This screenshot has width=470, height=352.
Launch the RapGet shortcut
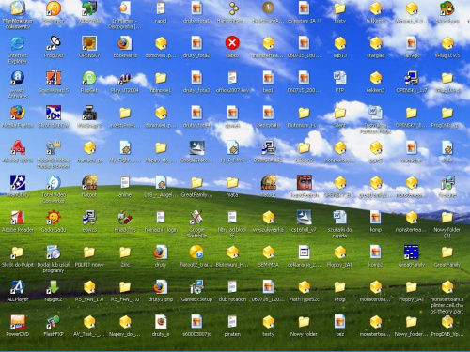pos(89,78)
